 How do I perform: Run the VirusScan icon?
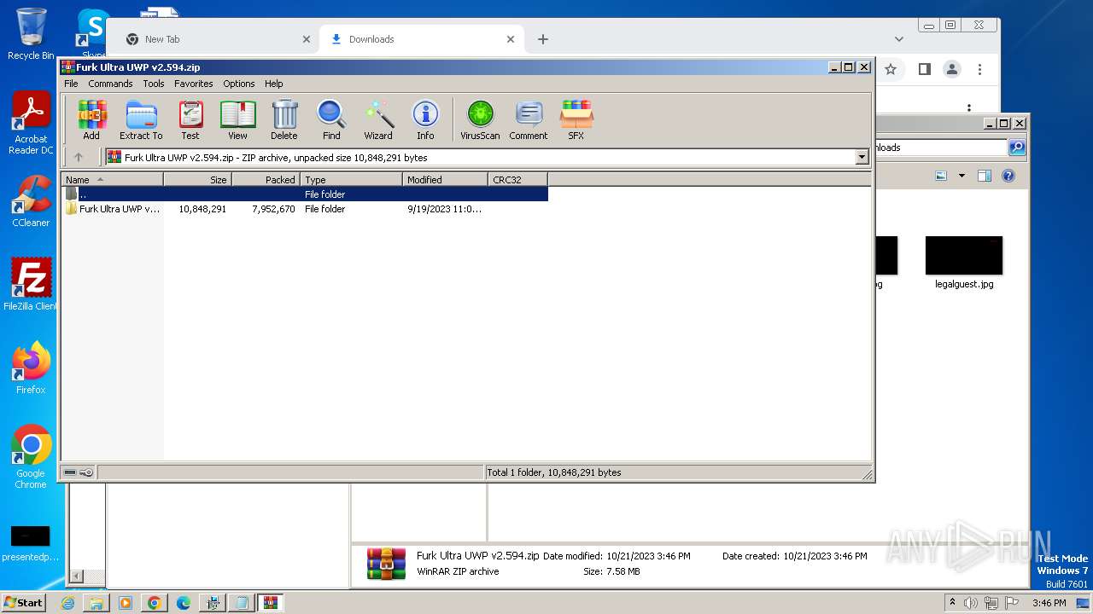(480, 119)
